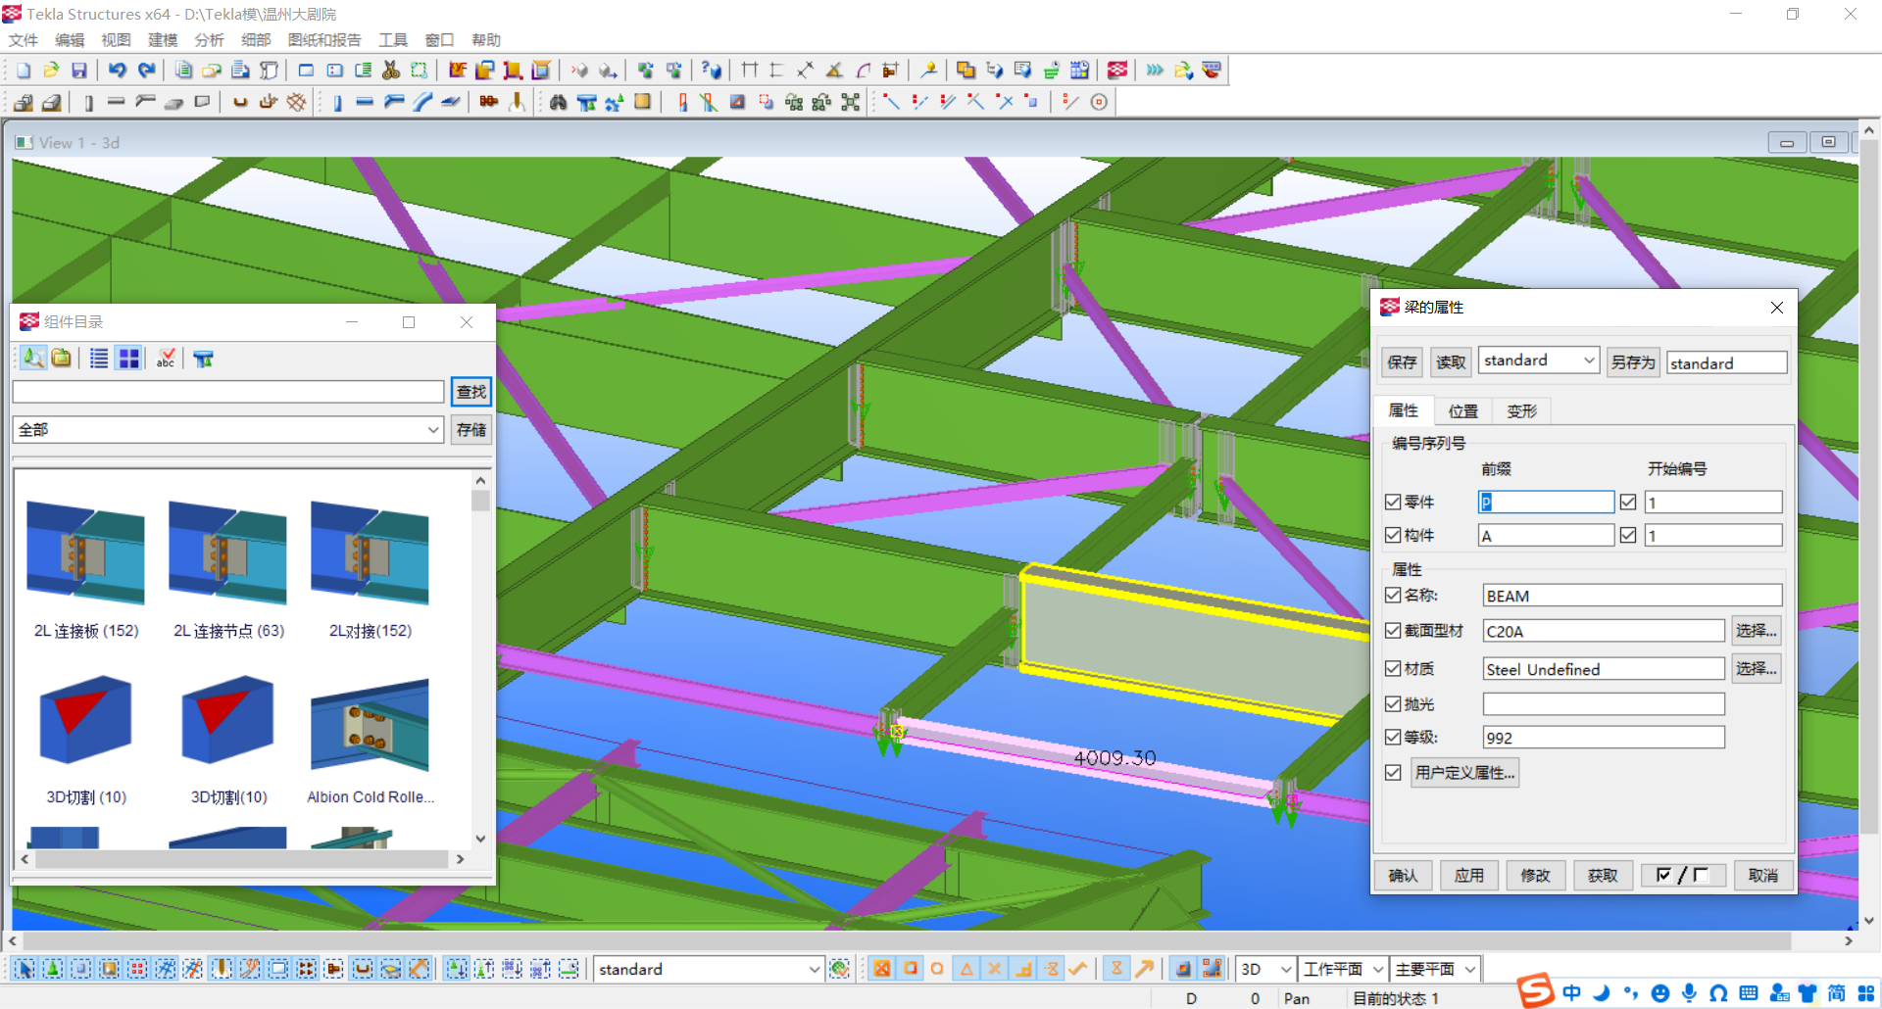Select the weld creation tool
Viewport: 1882px width, 1009px height.
pyautogui.click(x=518, y=102)
